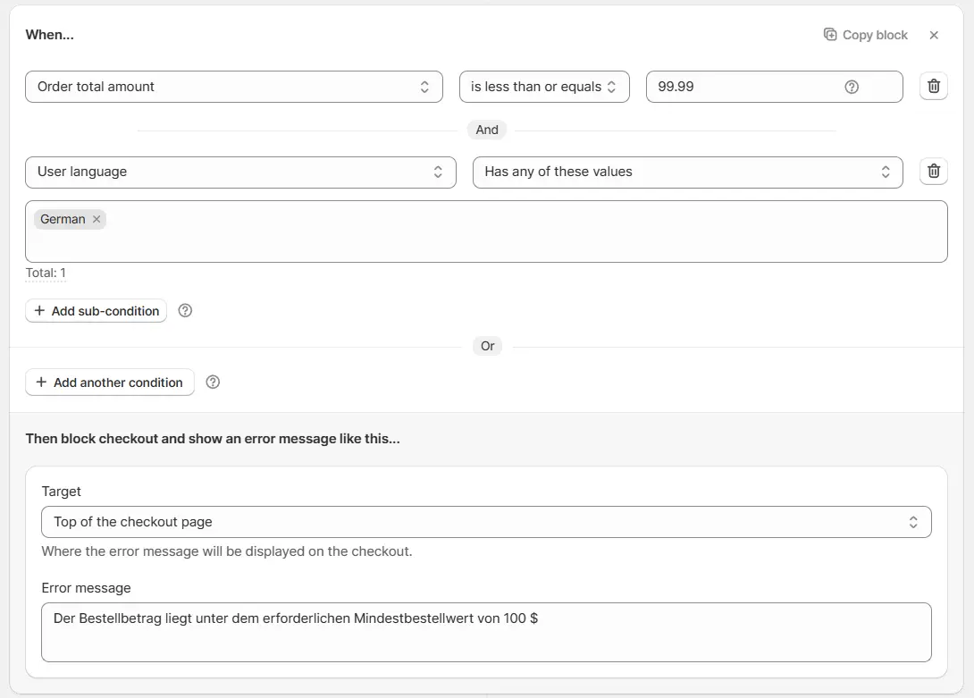Screen dimensions: 974x698
Task: Delete the Order total amount condition
Action: pyautogui.click(x=933, y=87)
